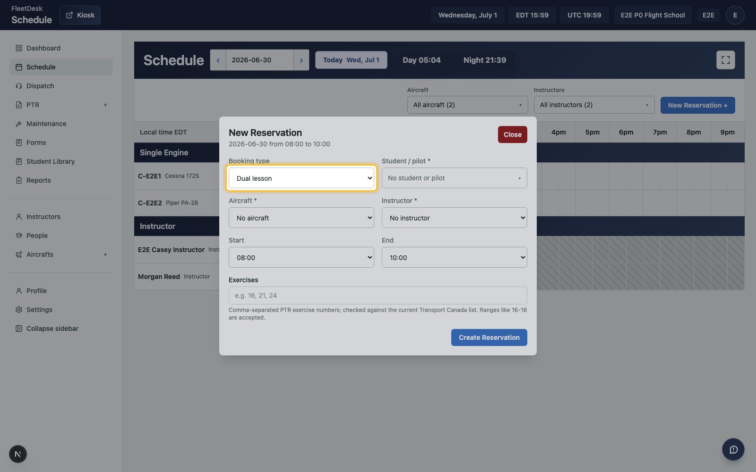Click the Day 05:04 indicator
Screen dimensions: 756x472
(x=421, y=60)
